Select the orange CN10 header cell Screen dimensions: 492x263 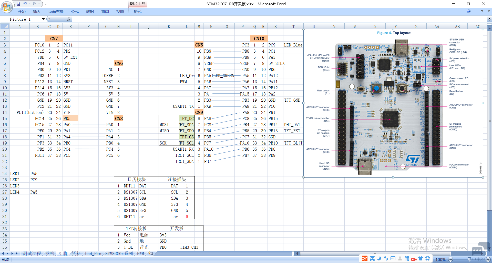coord(259,39)
